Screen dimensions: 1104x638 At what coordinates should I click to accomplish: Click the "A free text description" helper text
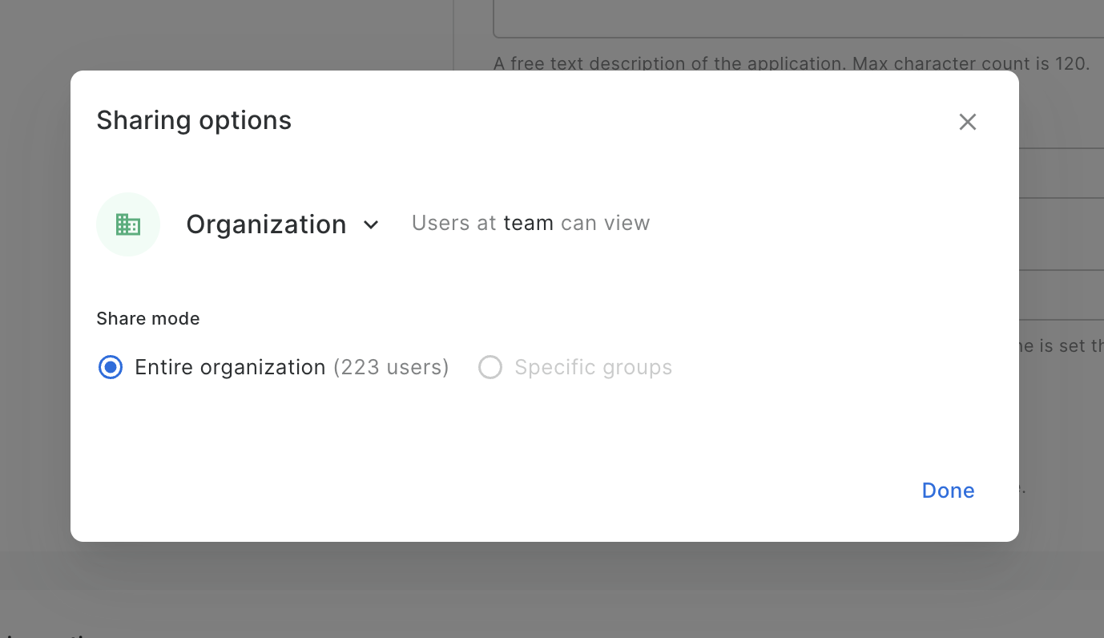tap(791, 63)
